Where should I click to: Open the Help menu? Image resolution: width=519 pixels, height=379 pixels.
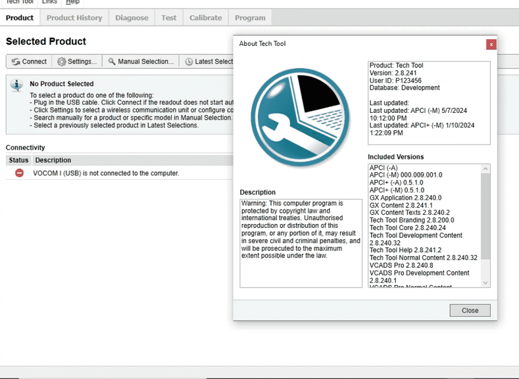coord(72,2)
